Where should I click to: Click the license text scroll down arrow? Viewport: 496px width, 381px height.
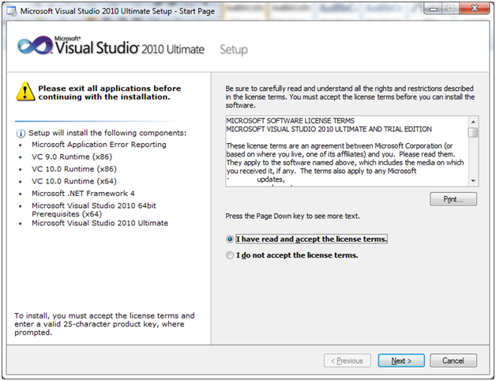(x=473, y=181)
